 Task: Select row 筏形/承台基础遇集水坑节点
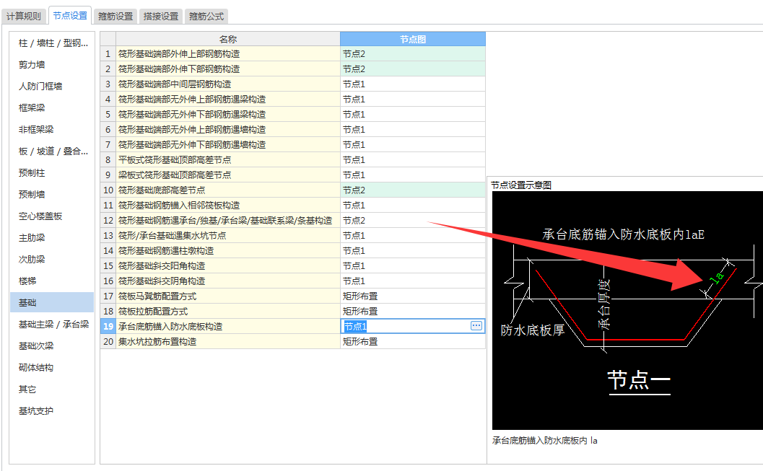[x=227, y=235]
